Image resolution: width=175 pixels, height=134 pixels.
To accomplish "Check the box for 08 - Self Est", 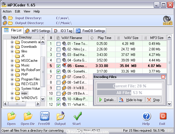I will 58,82.
